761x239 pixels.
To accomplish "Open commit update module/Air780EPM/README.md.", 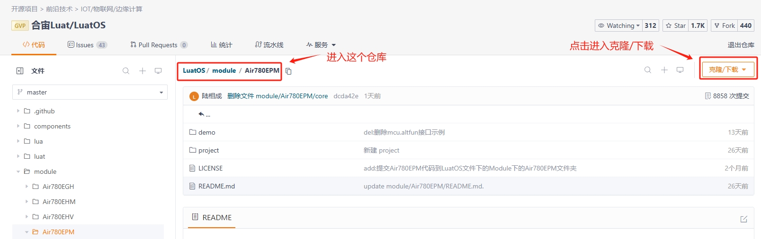I will coord(424,186).
